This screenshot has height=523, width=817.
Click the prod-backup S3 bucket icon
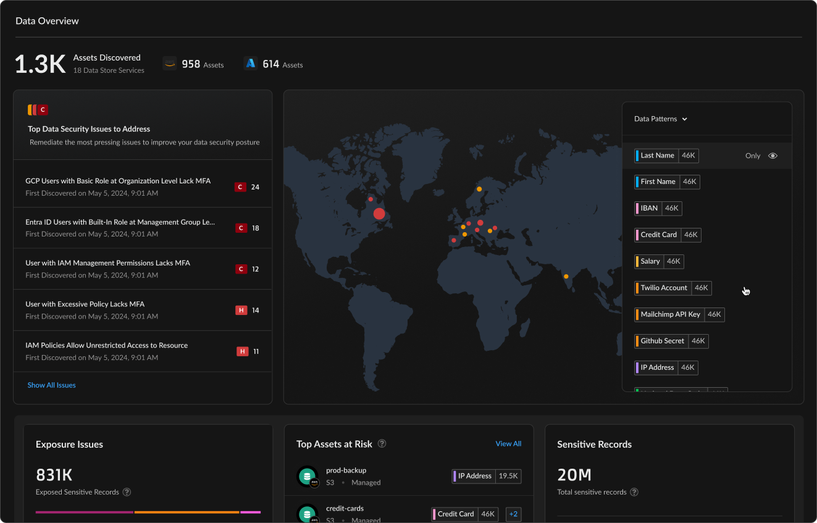308,477
